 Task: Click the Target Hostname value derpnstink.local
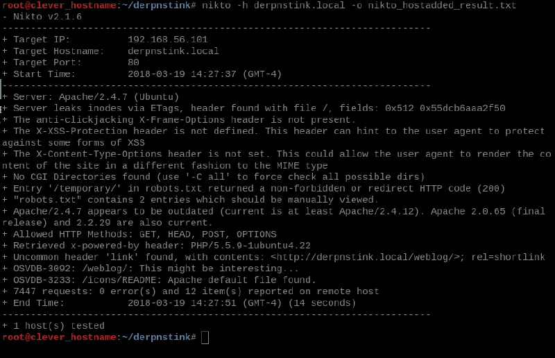coord(173,51)
